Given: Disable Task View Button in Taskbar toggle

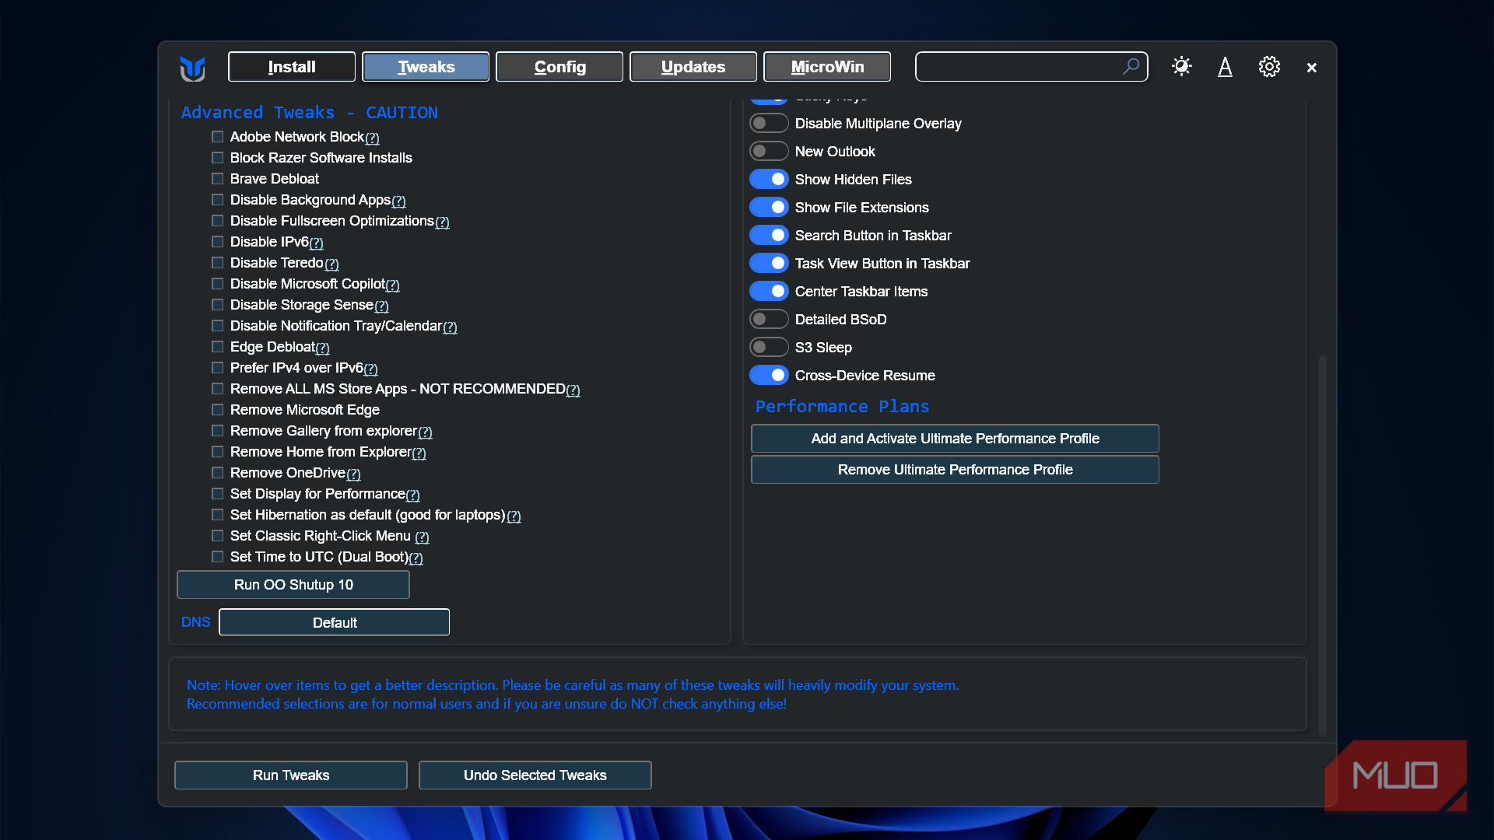Looking at the screenshot, I should tap(769, 263).
